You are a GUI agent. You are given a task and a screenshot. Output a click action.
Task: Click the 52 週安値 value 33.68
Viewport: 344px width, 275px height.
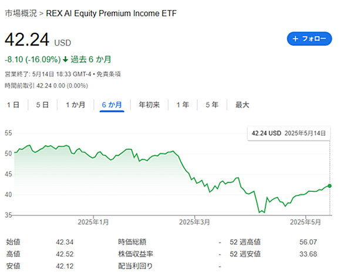tap(308, 255)
